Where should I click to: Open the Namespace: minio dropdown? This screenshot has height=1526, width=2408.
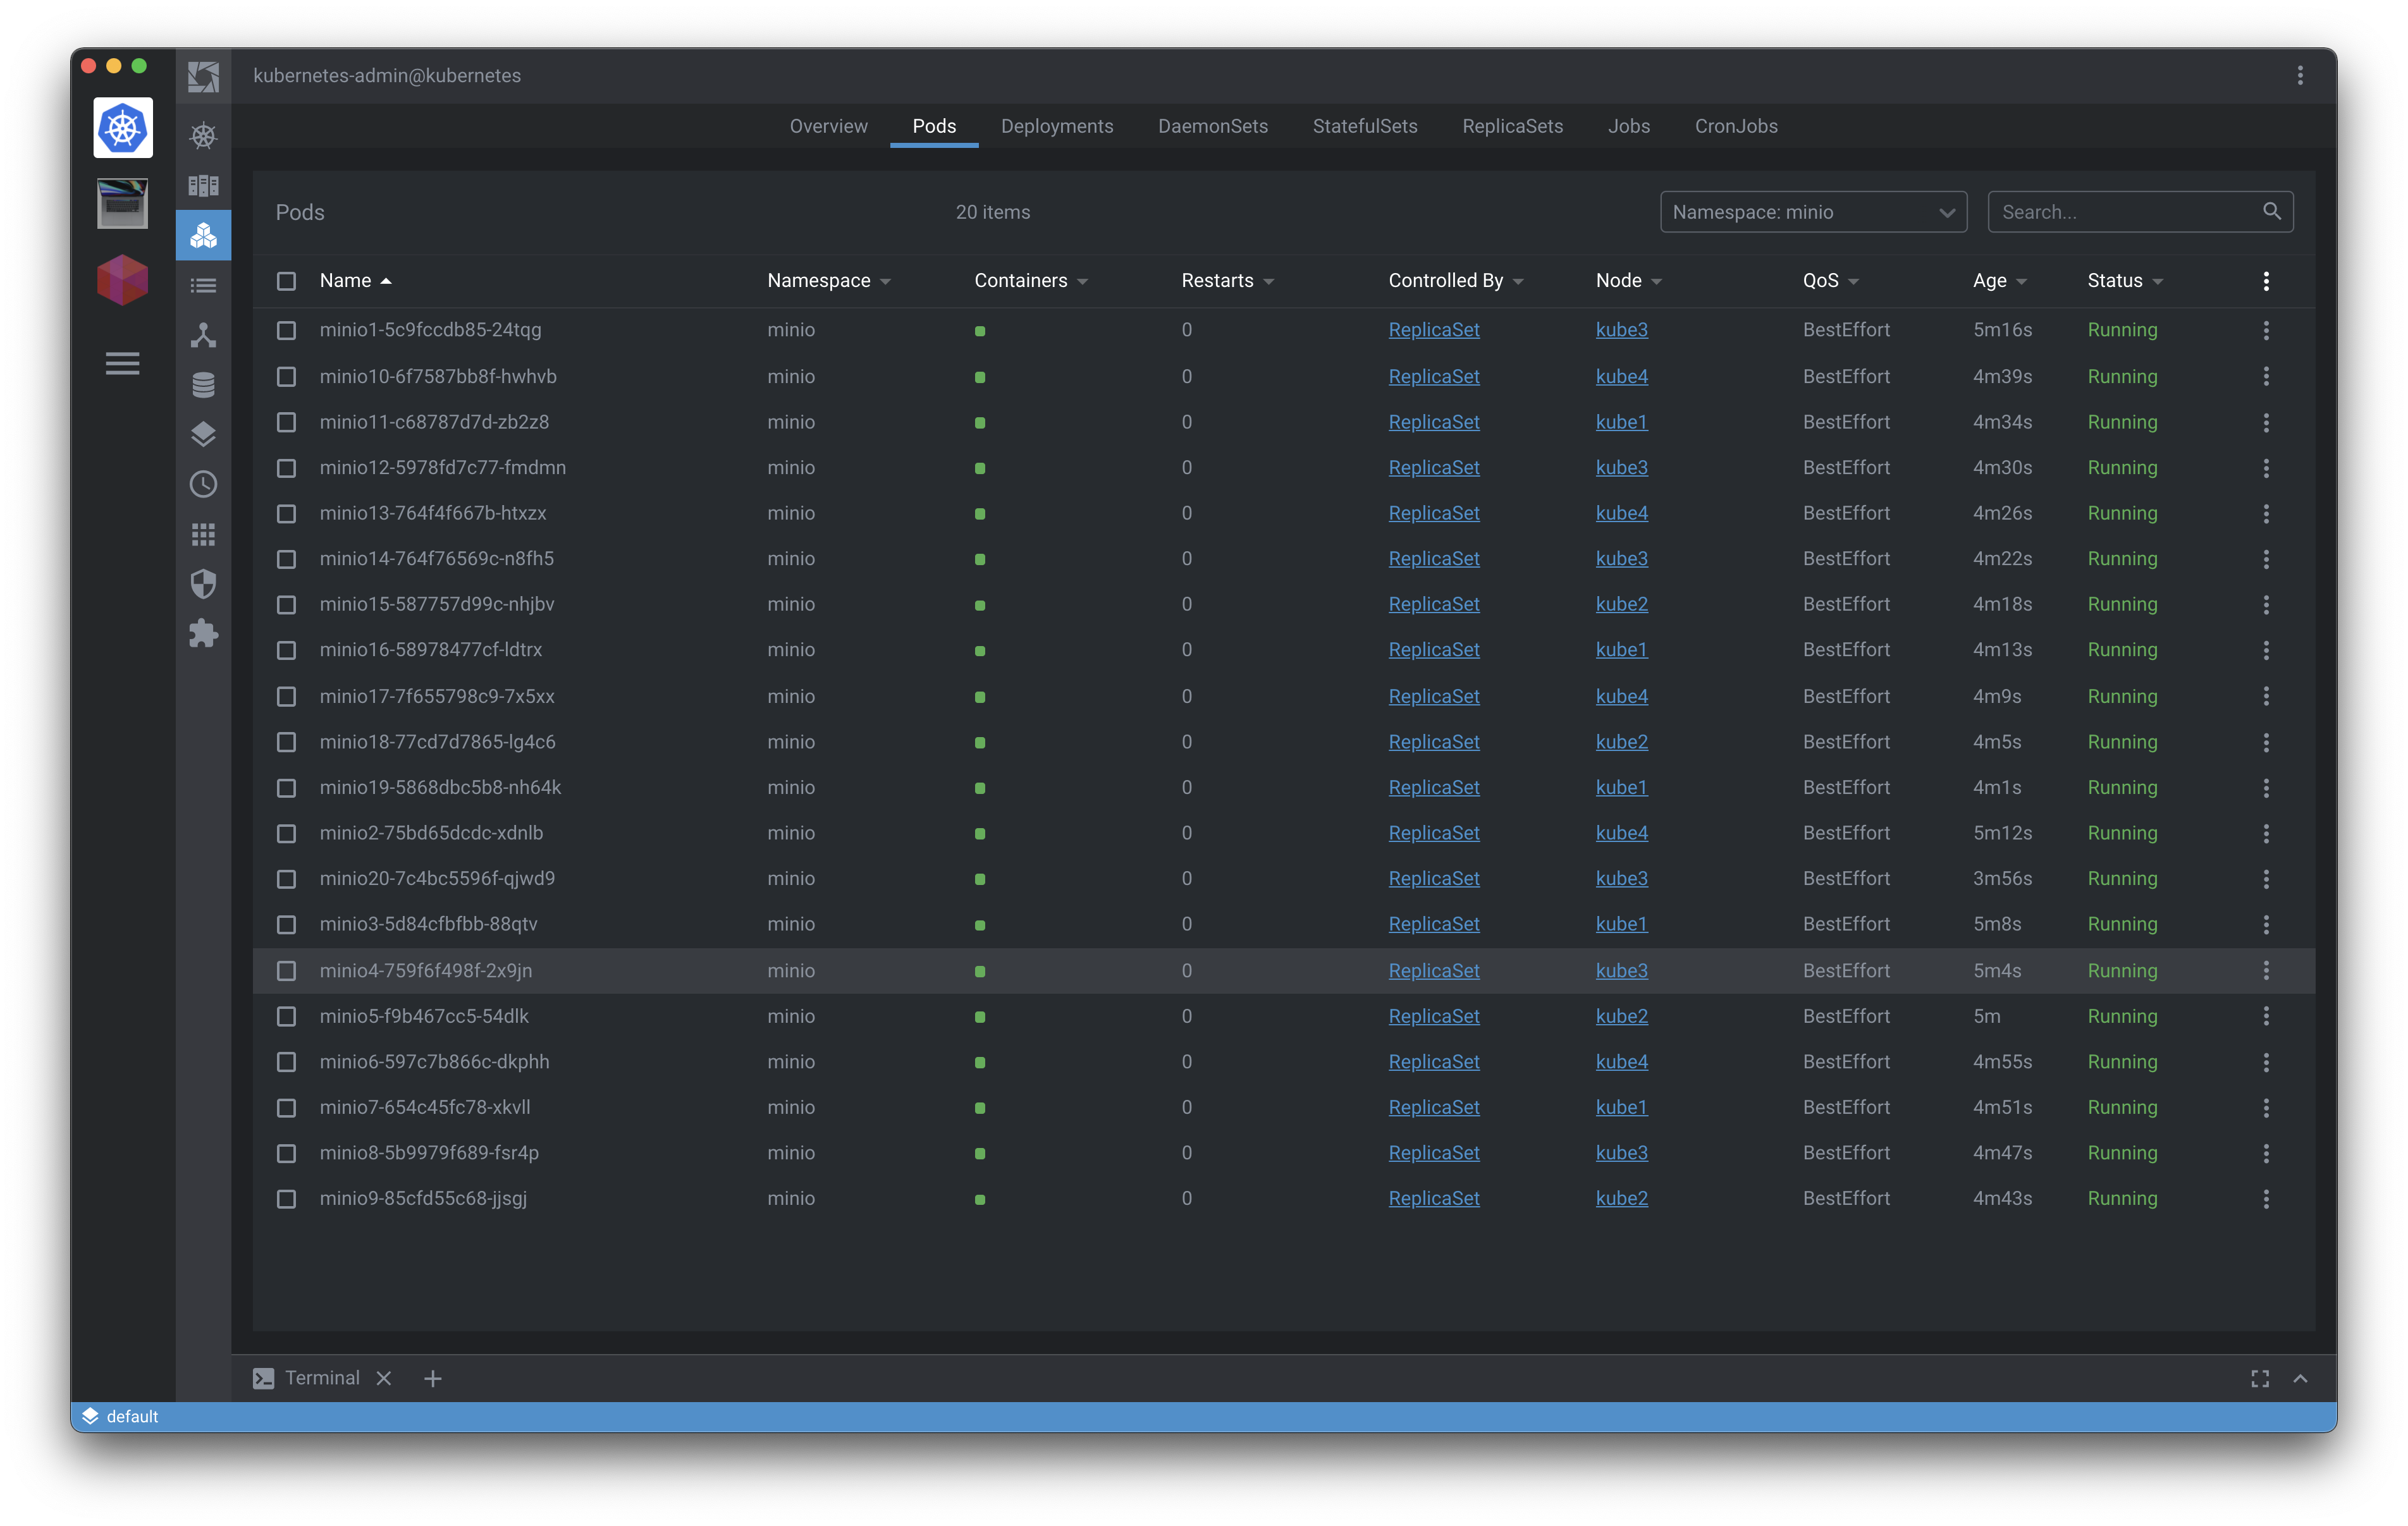[x=1813, y=212]
